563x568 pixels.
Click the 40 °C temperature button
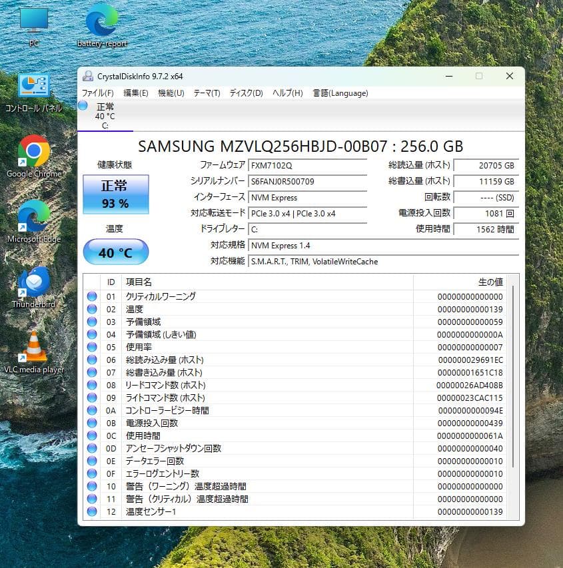(115, 252)
